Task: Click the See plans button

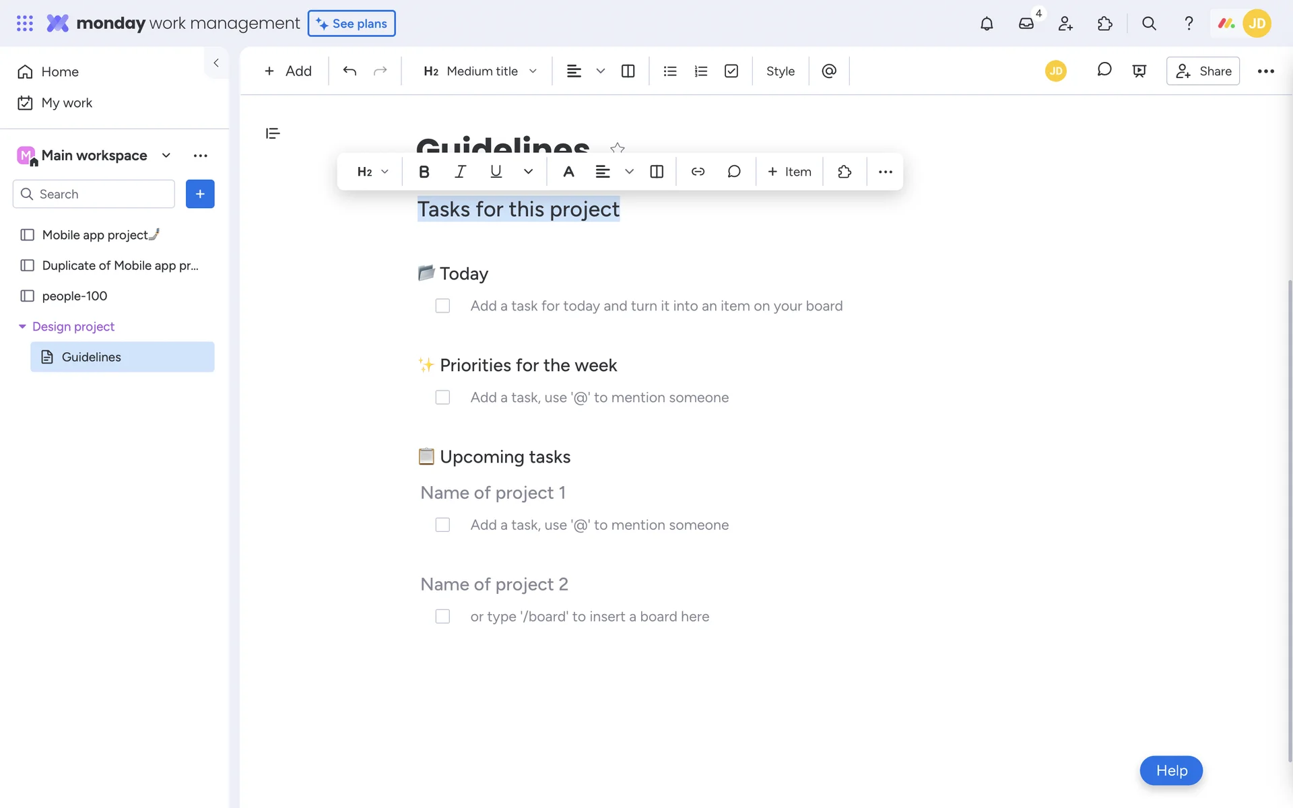Action: pos(352,24)
